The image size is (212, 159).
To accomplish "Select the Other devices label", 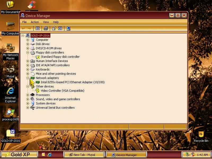I will click(x=45, y=86).
